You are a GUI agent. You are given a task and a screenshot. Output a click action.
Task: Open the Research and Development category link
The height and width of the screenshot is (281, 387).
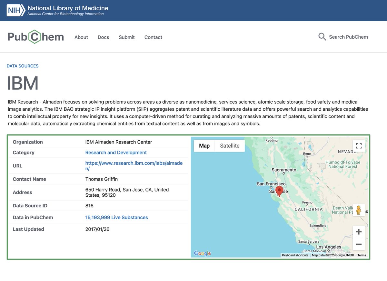point(116,153)
